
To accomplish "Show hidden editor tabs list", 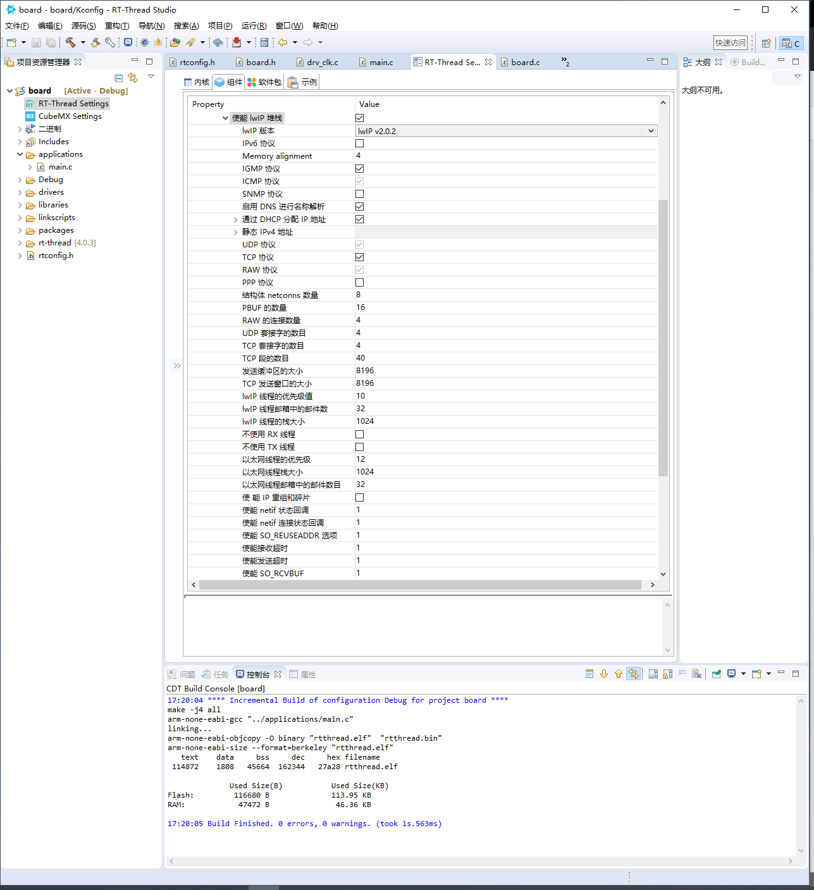I will [x=565, y=61].
